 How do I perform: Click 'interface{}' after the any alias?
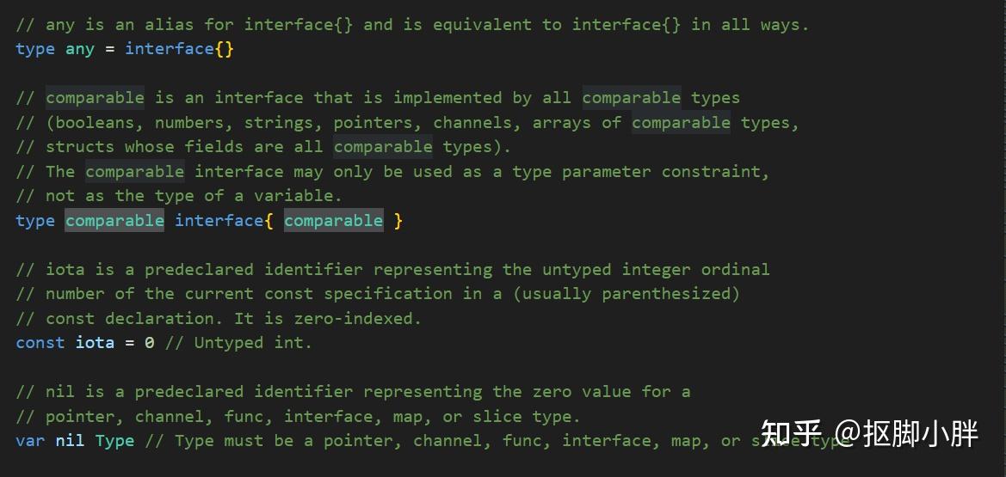pos(179,49)
